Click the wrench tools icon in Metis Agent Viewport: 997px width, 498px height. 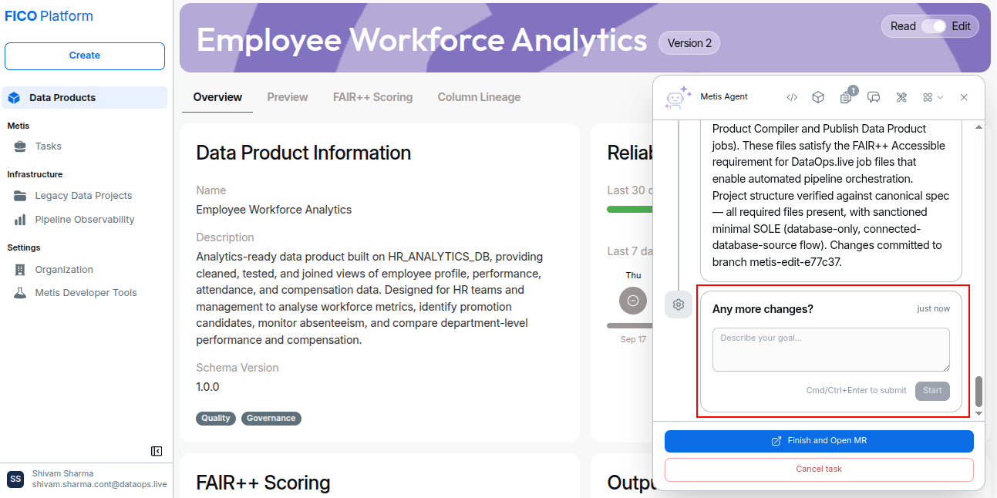point(901,97)
